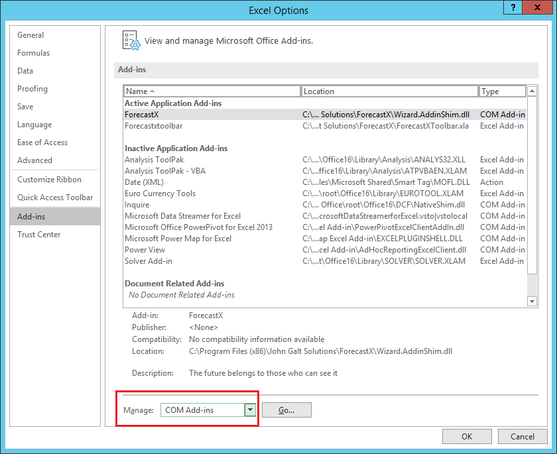Viewport: 557px width, 454px height.
Task: Open the Help question mark icon
Action: (x=511, y=7)
